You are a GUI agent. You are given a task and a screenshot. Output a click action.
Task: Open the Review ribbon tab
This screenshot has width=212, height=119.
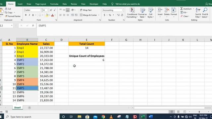[x=74, y=4]
